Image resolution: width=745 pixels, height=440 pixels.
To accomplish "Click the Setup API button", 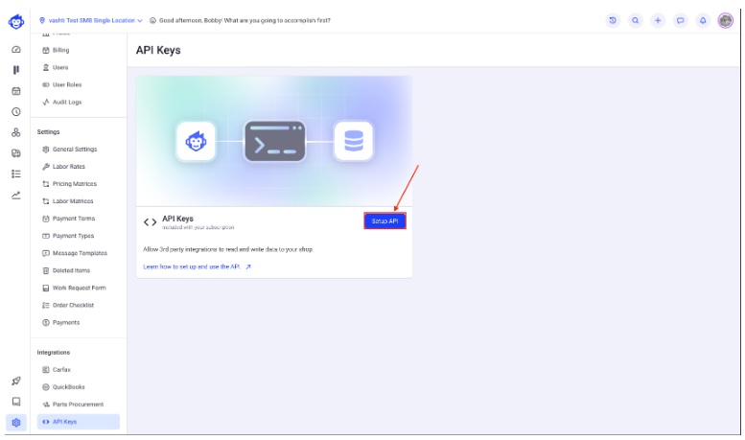I will [x=385, y=220].
